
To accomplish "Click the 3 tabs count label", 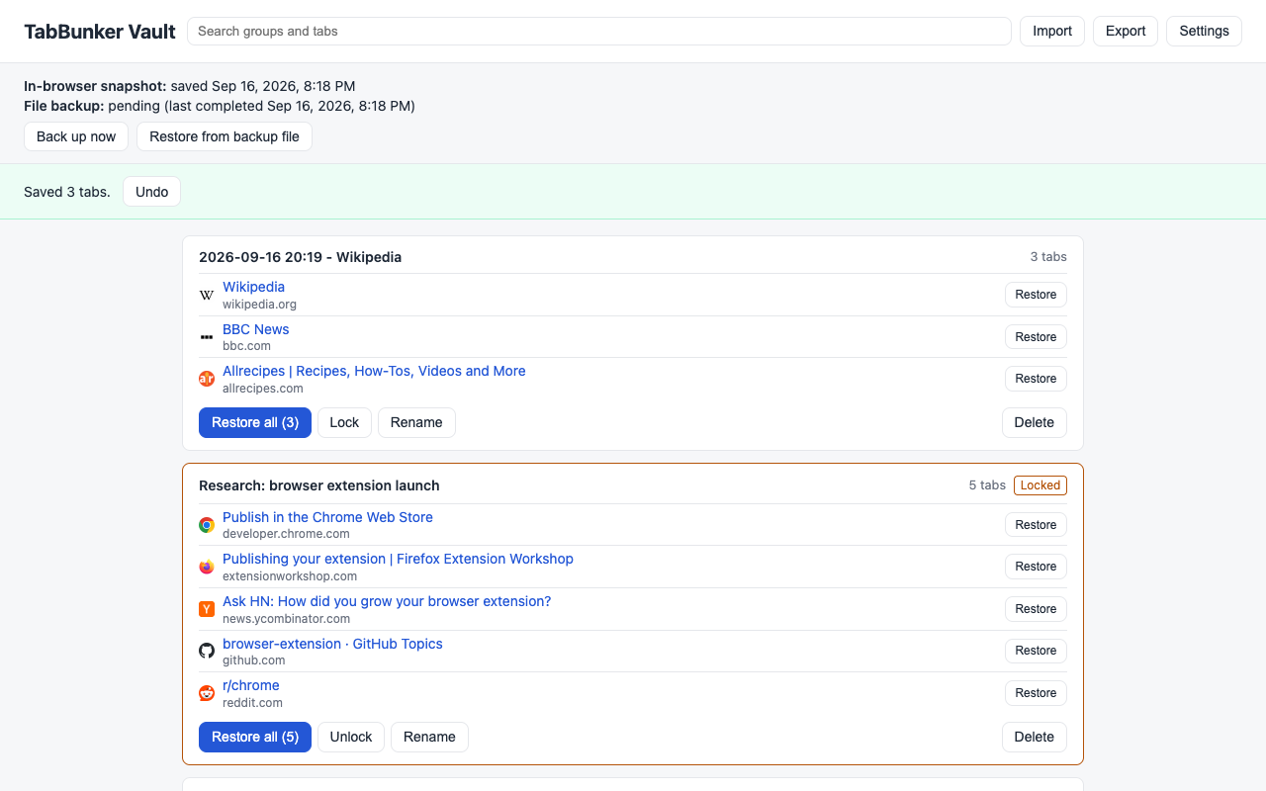I will 1048,257.
